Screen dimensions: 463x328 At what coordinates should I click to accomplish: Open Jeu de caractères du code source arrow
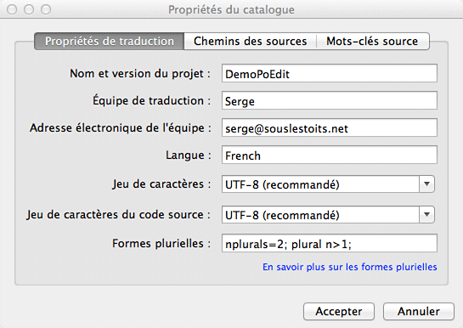point(426,214)
